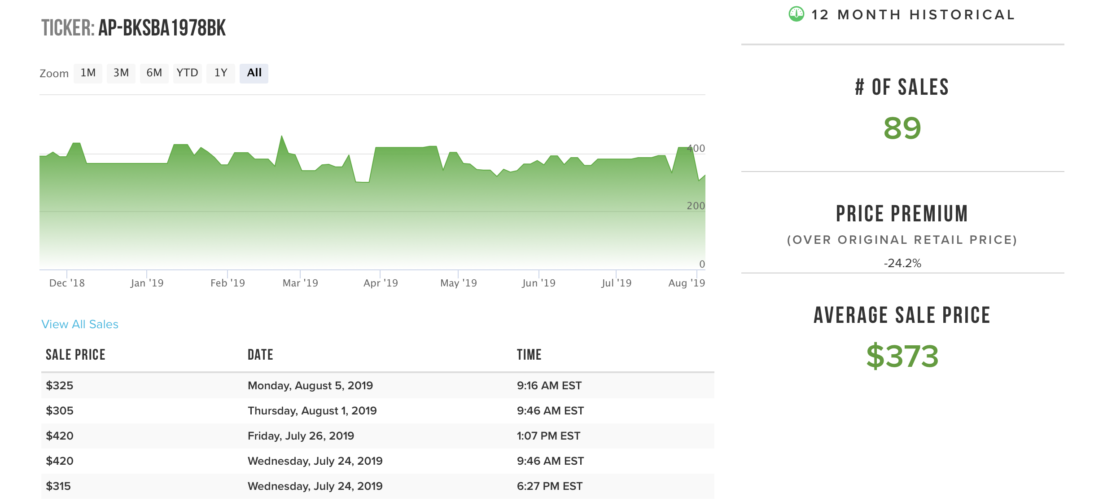The image size is (1103, 502).
Task: Click the Friday, July 26 sale row
Action: [x=301, y=436]
